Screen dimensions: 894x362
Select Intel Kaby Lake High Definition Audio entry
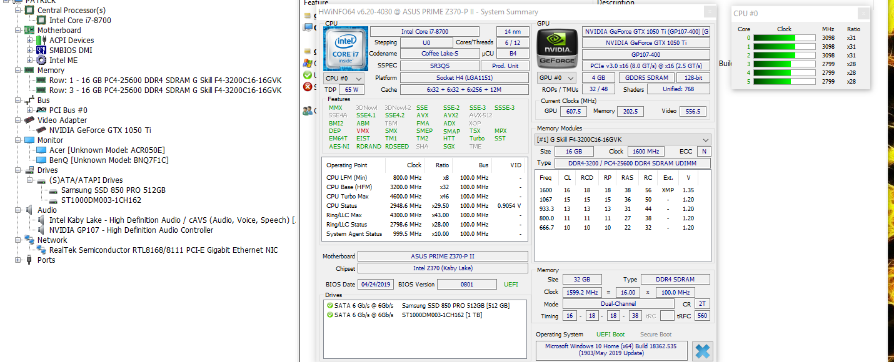coord(172,220)
